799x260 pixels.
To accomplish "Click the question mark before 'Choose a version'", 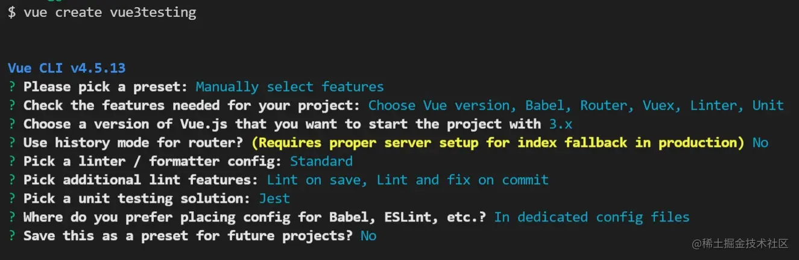I will click(x=12, y=124).
